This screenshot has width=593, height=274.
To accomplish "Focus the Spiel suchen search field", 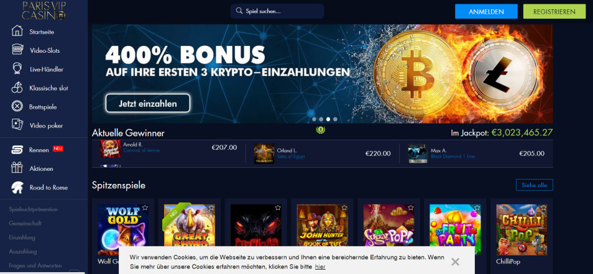I will (277, 11).
